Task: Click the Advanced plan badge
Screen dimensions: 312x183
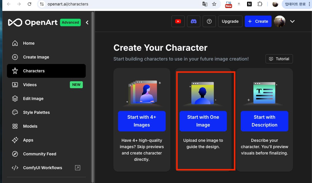Action: point(70,22)
